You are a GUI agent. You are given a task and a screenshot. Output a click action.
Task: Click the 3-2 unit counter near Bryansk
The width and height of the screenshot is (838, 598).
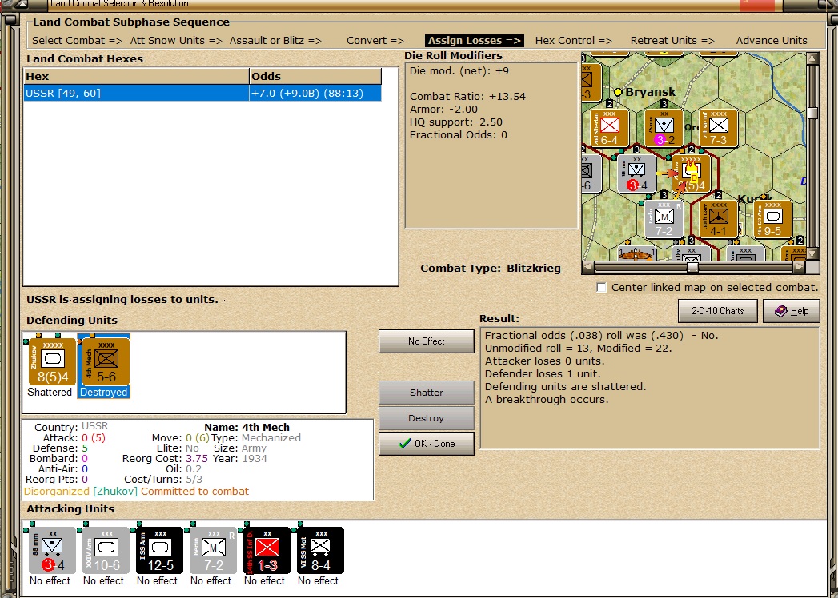pyautogui.click(x=664, y=129)
